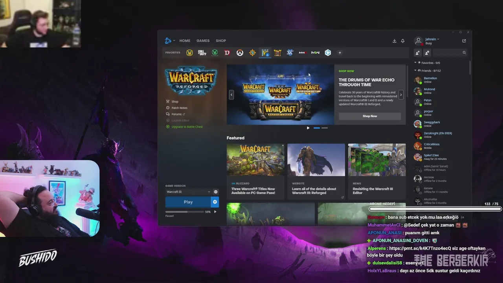Open the GAMES tab
The image size is (503, 283).
point(203,40)
